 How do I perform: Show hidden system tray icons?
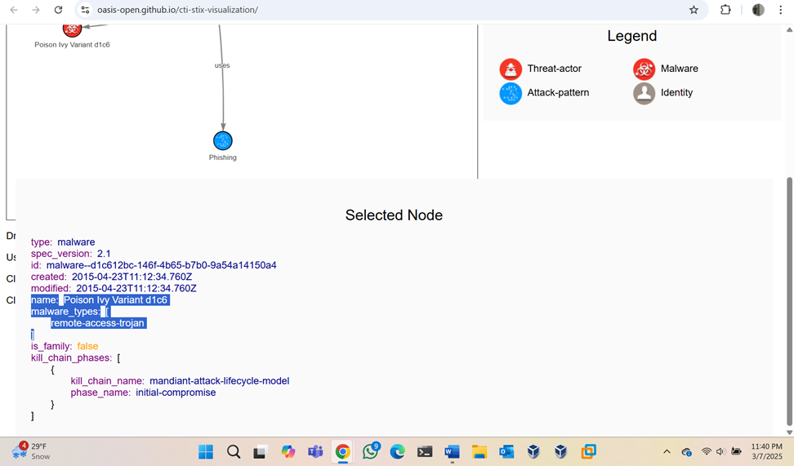pyautogui.click(x=667, y=452)
